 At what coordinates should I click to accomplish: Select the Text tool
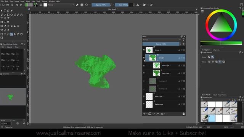5,11
